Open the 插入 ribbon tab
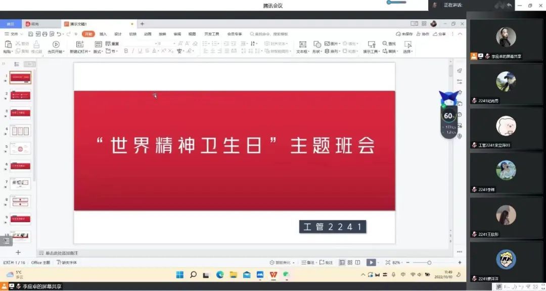The image size is (546, 291). pos(103,34)
